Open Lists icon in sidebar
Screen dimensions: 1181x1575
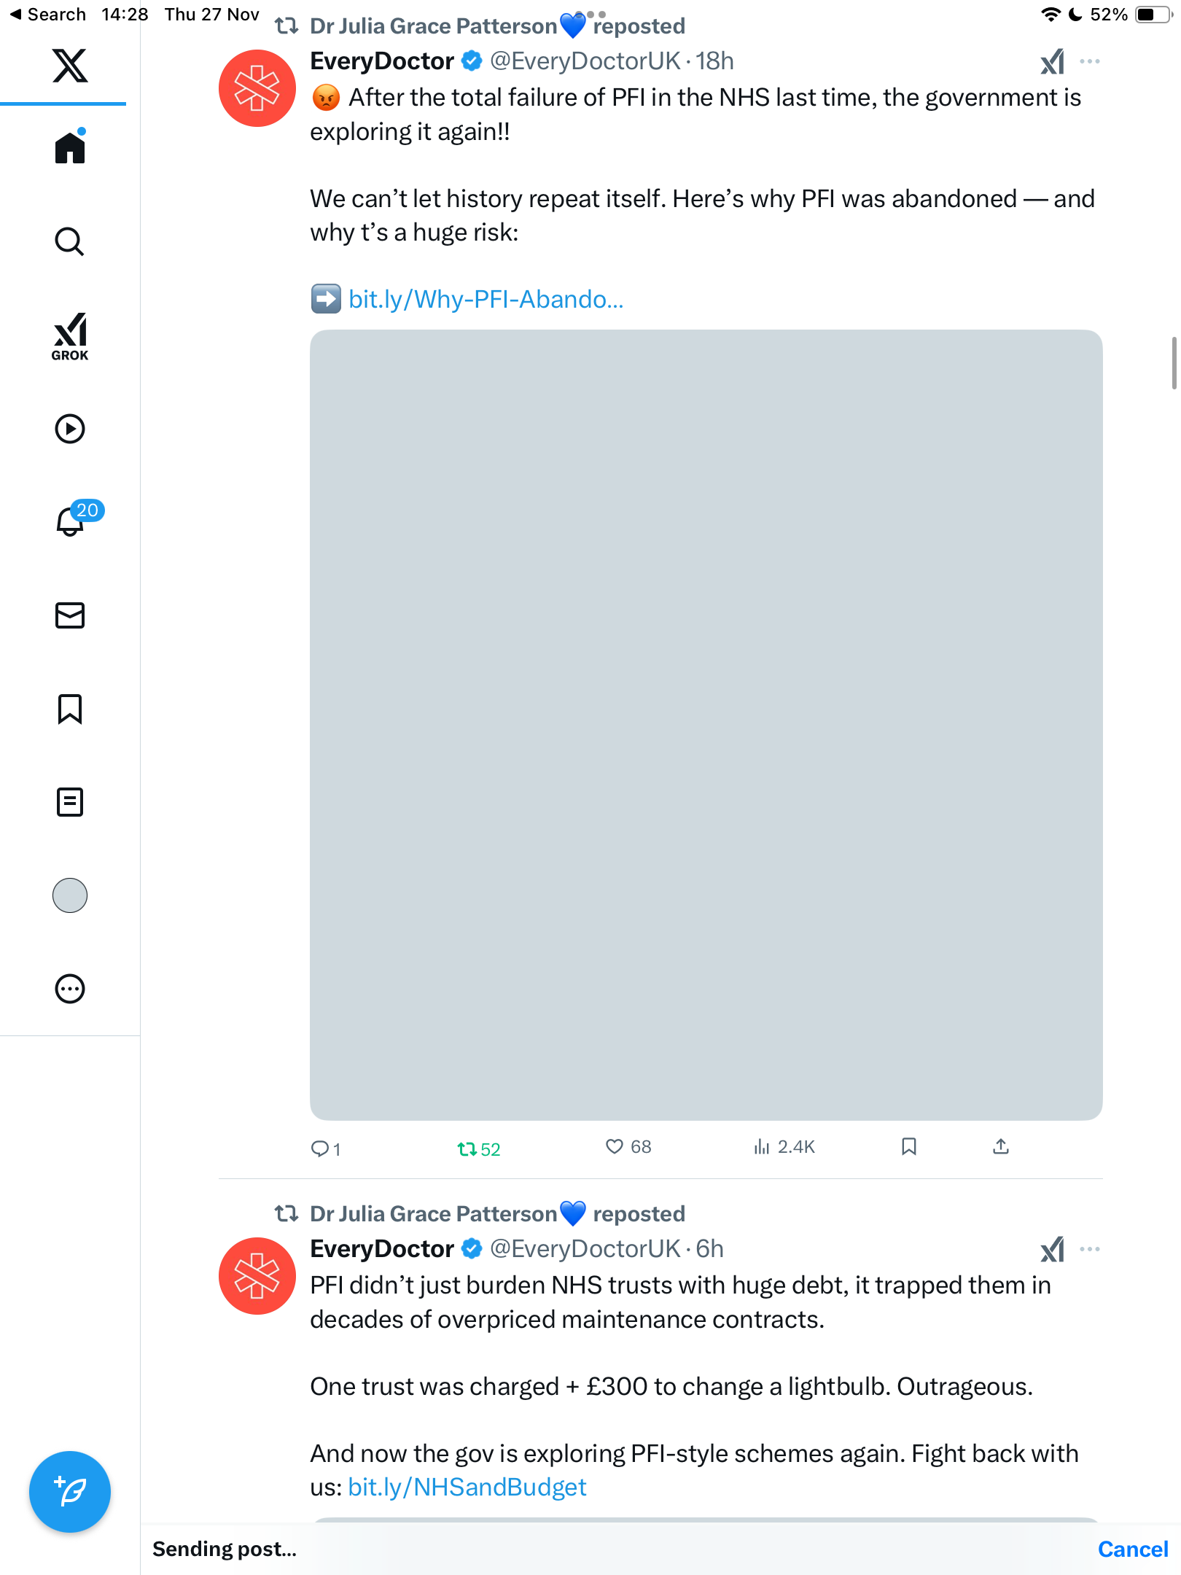tap(70, 802)
